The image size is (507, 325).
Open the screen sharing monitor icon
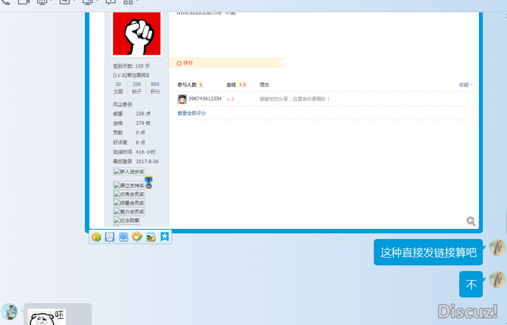tap(42, 2)
